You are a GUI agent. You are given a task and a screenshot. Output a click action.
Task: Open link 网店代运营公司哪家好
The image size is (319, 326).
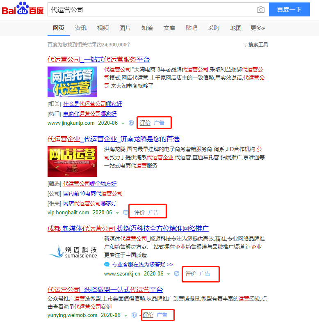coord(90,203)
